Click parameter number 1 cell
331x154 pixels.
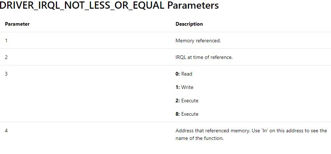(x=6, y=40)
